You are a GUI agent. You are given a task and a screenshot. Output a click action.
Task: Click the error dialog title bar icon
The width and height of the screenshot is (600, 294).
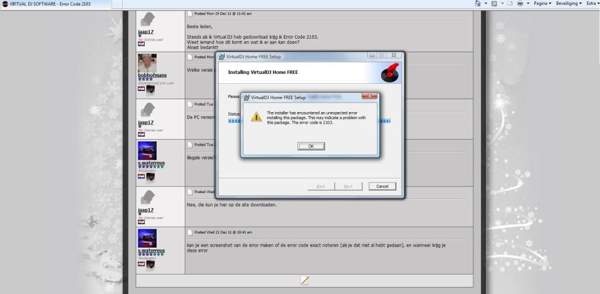(x=247, y=97)
